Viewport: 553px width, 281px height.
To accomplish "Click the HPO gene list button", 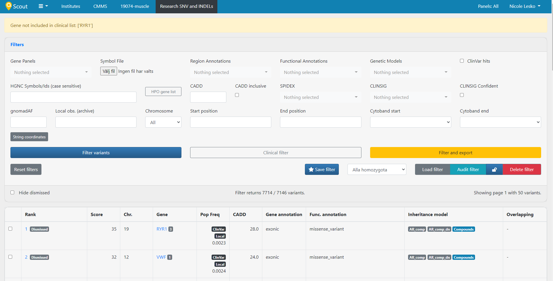I will click(x=163, y=92).
